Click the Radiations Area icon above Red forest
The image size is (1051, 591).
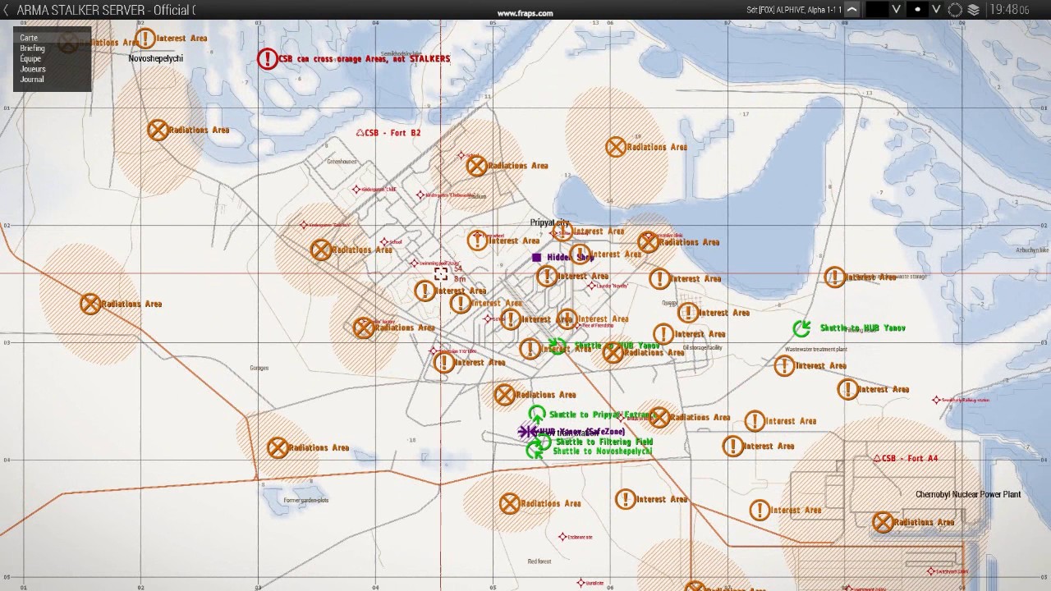(x=509, y=504)
